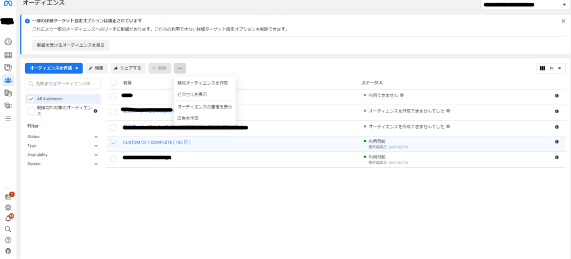Click info icon on CUSTOM CV row
Screen dimensions: 571x259
(x=557, y=142)
